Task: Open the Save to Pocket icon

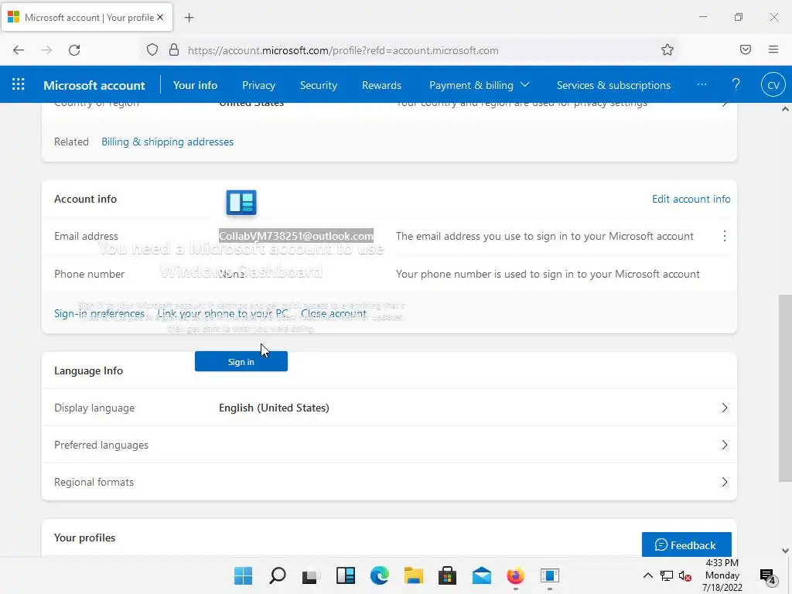Action: 745,49
